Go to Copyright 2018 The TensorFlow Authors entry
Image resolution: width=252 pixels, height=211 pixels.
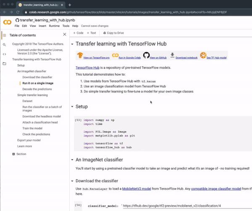coord(38,44)
